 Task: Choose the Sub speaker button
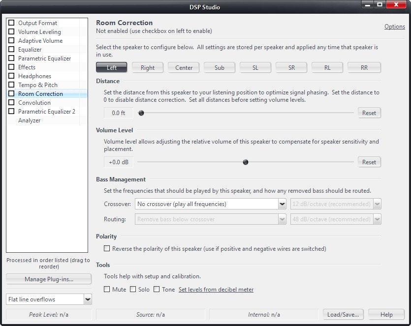point(220,68)
